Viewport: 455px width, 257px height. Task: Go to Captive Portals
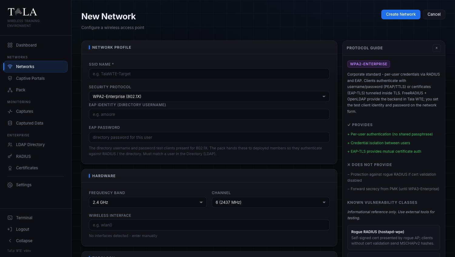pyautogui.click(x=35, y=78)
